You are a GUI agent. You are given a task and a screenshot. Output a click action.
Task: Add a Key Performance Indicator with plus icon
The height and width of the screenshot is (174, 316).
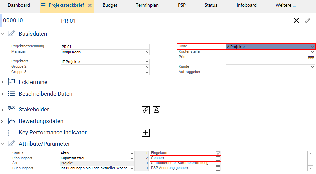tap(146, 133)
